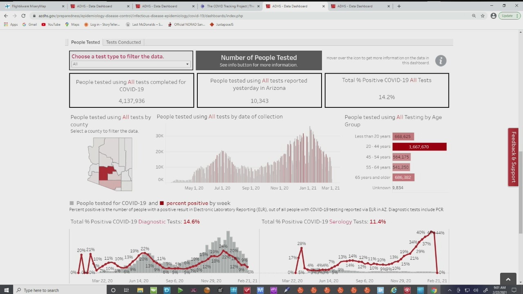Click the dark red county on Arizona map
Image resolution: width=523 pixels, height=294 pixels.
(105, 173)
